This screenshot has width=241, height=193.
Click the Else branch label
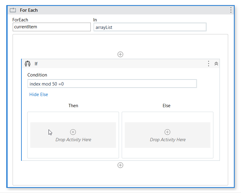[166, 106]
